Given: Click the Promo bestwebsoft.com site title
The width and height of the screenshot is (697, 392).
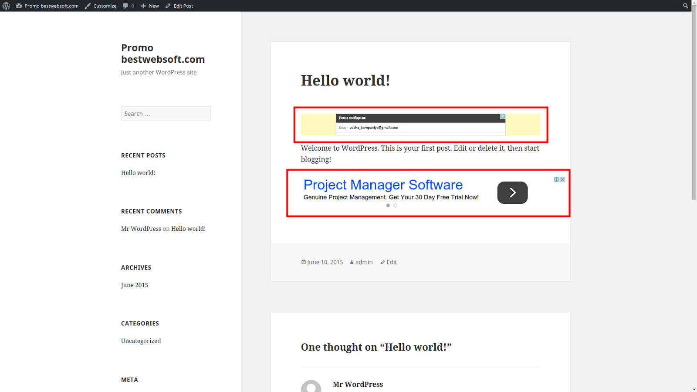Looking at the screenshot, I should pyautogui.click(x=163, y=54).
